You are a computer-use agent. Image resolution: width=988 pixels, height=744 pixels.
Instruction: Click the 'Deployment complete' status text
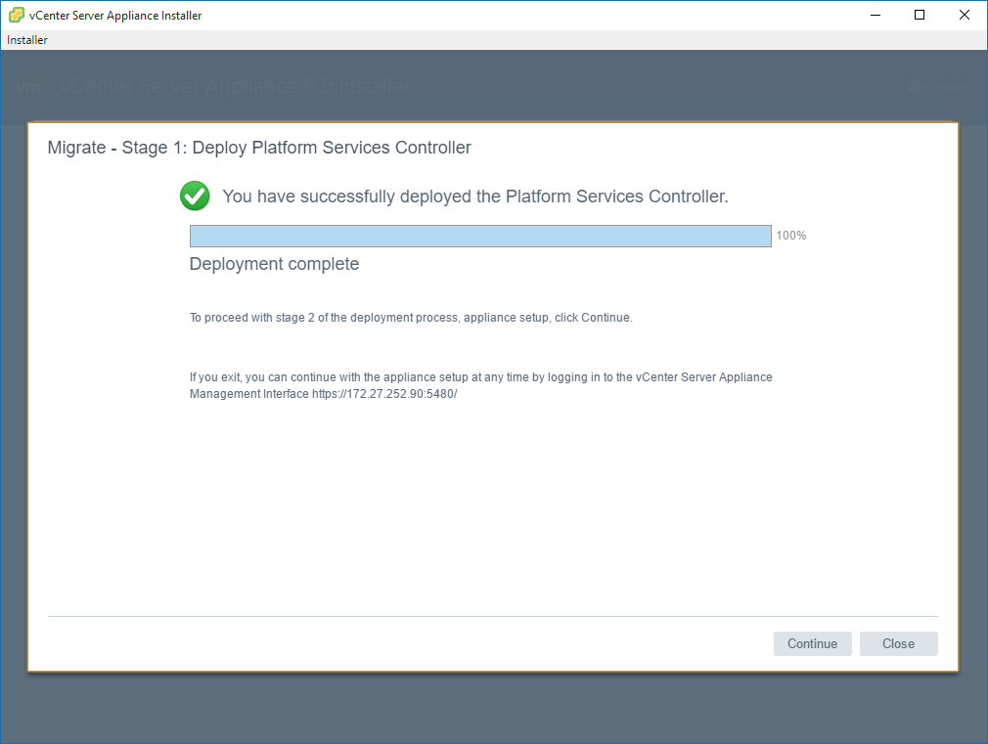[x=274, y=264]
